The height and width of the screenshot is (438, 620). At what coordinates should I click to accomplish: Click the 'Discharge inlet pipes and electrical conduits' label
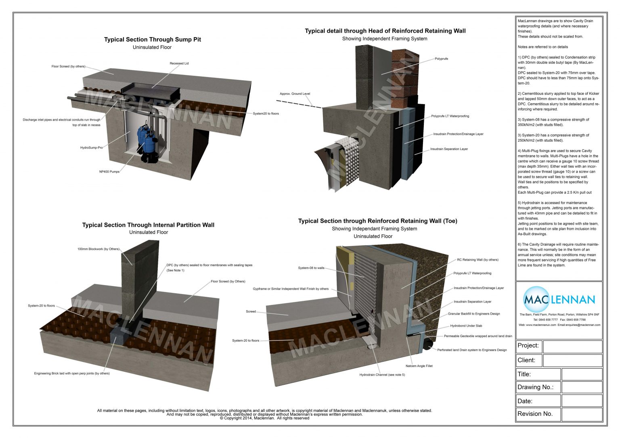[61, 122]
